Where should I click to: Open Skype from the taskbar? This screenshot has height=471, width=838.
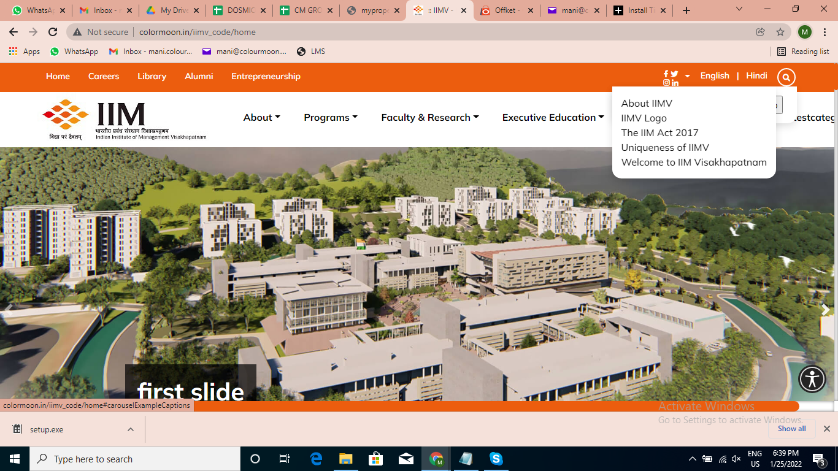tap(496, 459)
